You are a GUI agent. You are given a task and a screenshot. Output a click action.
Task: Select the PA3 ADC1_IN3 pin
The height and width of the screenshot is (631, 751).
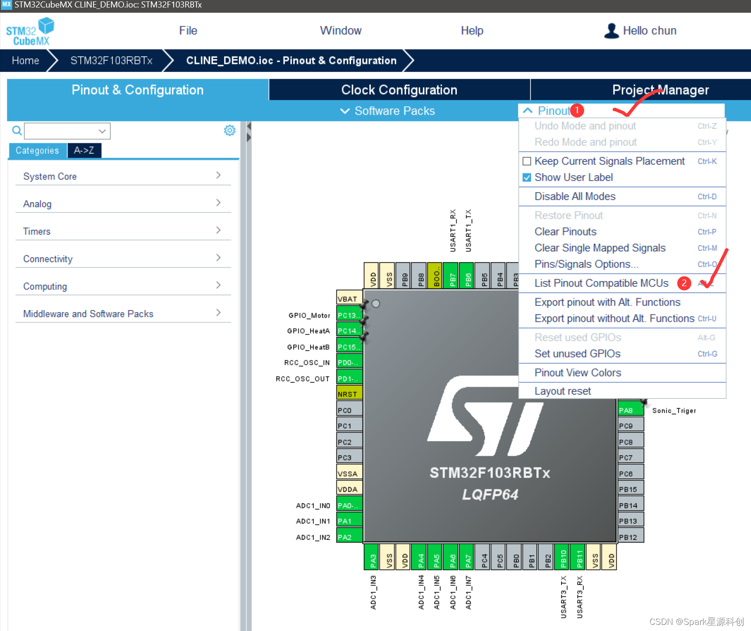tap(372, 557)
